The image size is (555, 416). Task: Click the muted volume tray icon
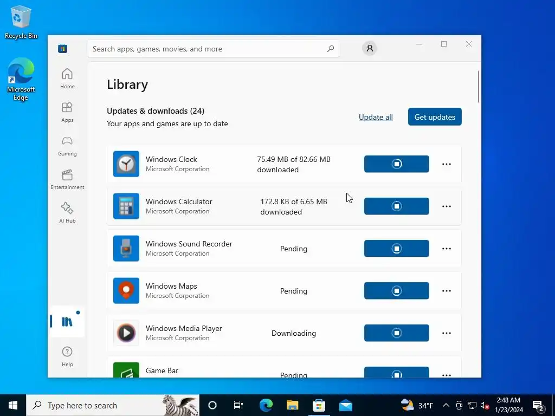[x=485, y=405]
